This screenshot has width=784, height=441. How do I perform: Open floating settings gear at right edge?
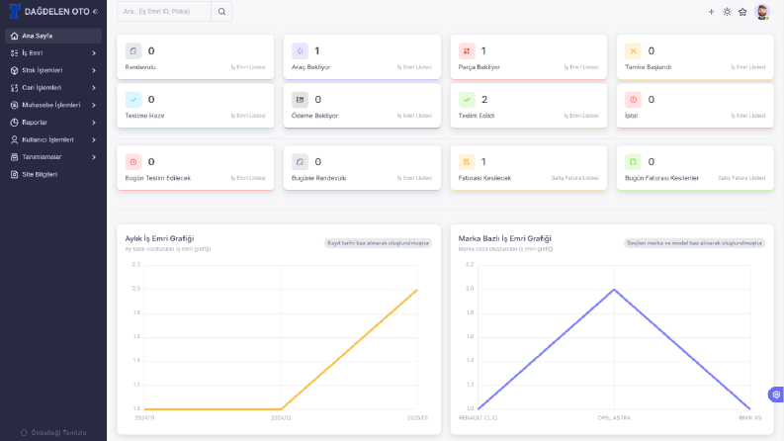coord(776,395)
